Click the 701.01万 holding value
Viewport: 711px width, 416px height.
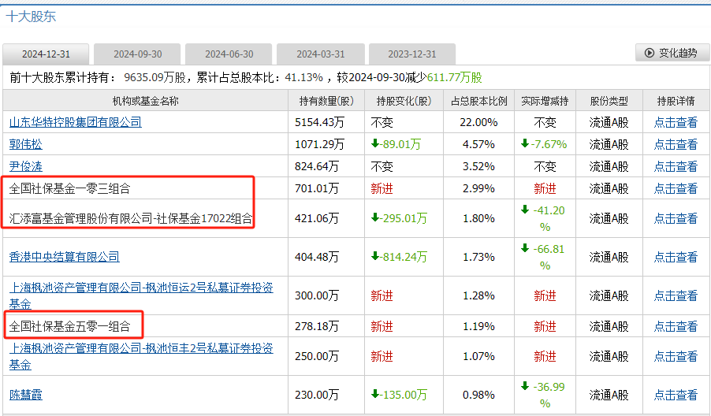pyautogui.click(x=317, y=188)
